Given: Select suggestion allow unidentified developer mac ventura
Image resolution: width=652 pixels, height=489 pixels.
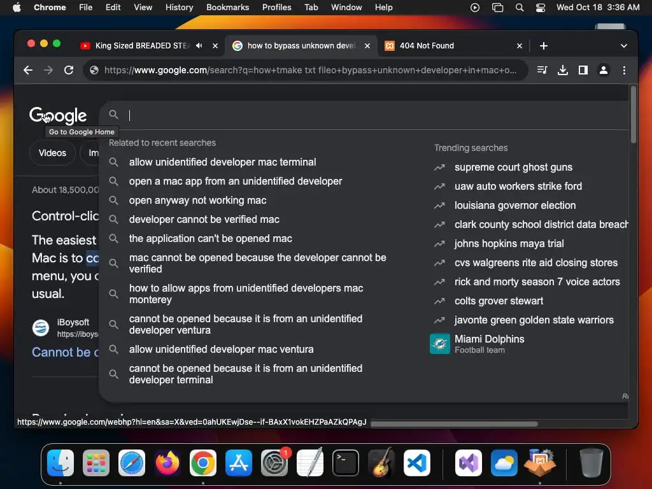Looking at the screenshot, I should 221,349.
